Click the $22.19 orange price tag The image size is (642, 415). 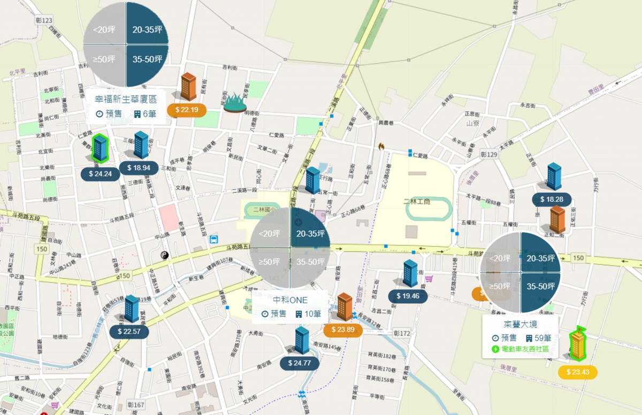click(x=187, y=110)
